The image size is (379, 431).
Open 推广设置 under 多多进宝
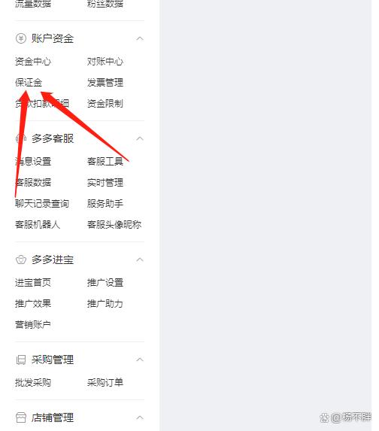(x=105, y=283)
